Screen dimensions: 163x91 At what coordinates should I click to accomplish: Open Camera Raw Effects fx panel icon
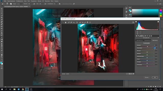148,36
